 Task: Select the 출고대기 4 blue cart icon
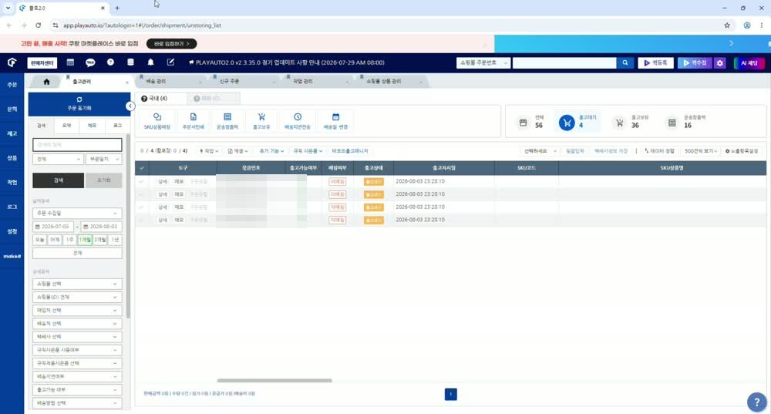pyautogui.click(x=567, y=123)
